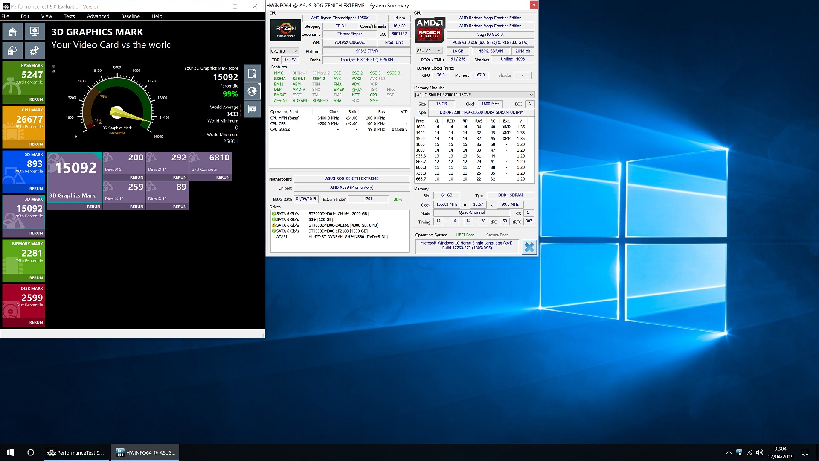The image size is (819, 461).
Task: Open the View menu
Action: click(46, 16)
